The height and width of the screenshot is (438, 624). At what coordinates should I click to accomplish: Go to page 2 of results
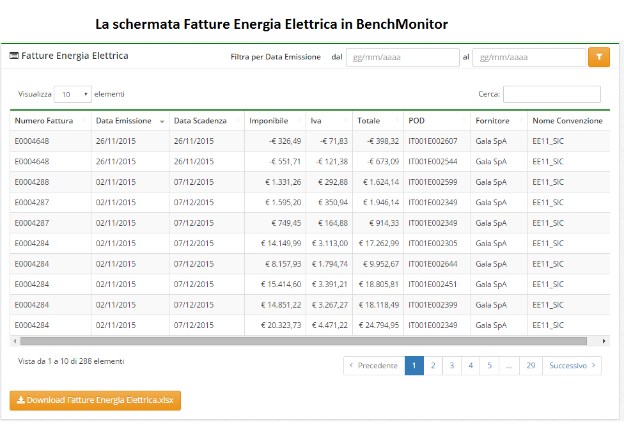433,366
